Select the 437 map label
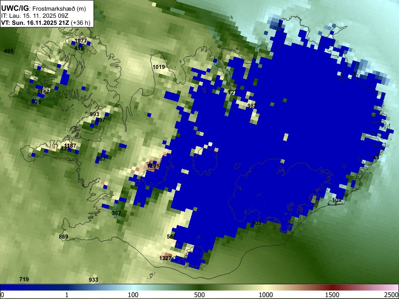This screenshot has height=299, width=399. click(x=100, y=120)
